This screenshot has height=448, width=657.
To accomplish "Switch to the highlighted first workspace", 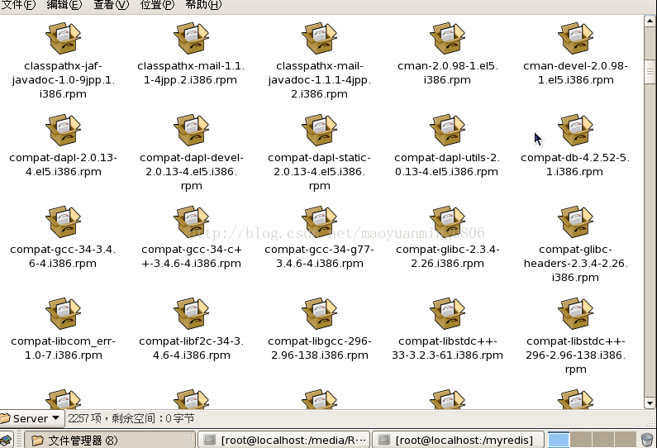I will click(559, 440).
